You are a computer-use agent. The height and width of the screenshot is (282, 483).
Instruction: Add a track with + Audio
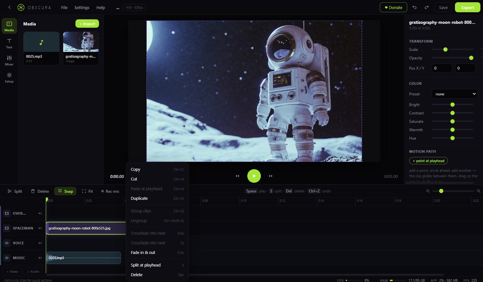point(33,271)
